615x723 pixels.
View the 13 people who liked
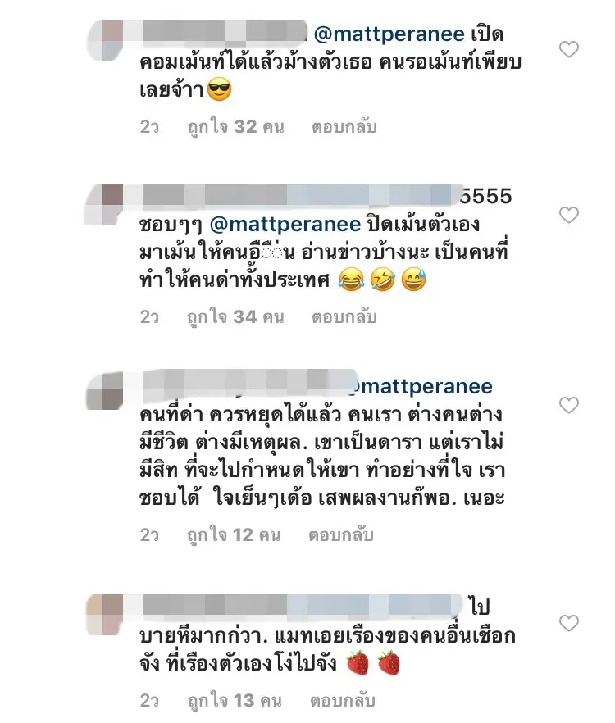[x=235, y=700]
